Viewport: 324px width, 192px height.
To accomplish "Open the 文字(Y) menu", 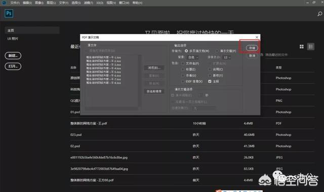I will (x=63, y=3).
